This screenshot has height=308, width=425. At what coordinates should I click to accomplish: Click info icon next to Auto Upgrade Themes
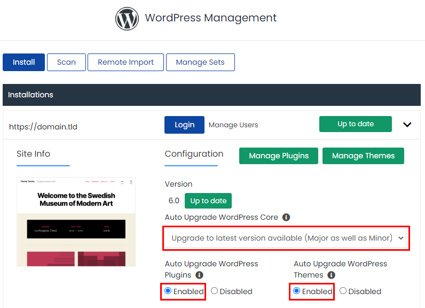click(x=331, y=275)
